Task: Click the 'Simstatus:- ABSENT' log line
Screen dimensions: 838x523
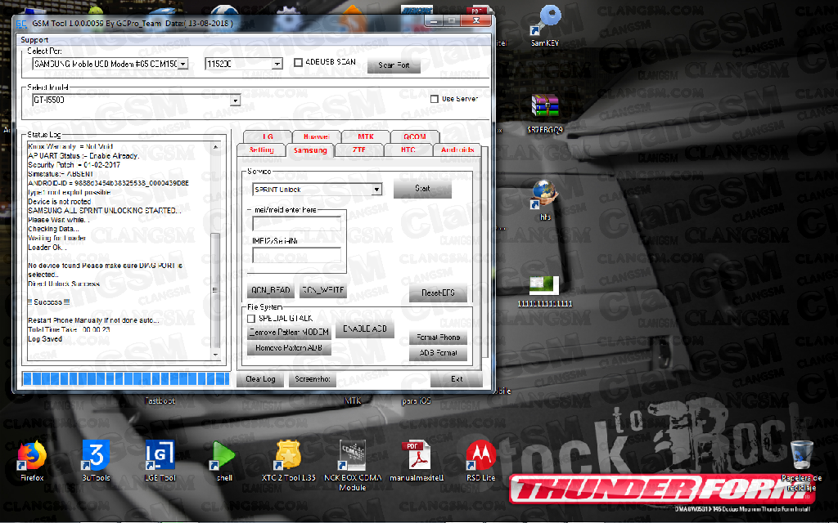Action: [x=61, y=174]
